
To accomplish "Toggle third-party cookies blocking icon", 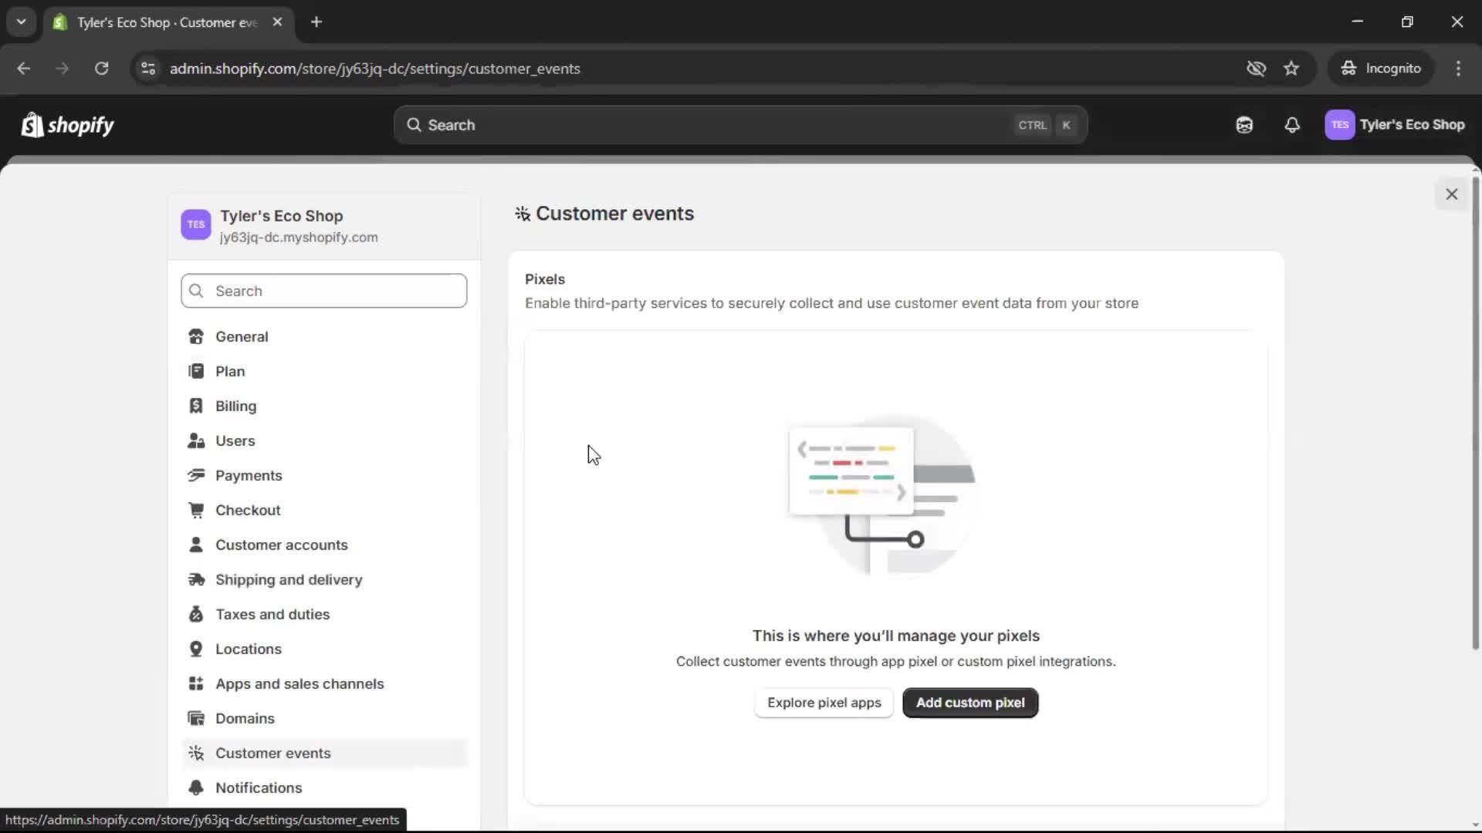I will pyautogui.click(x=1257, y=68).
